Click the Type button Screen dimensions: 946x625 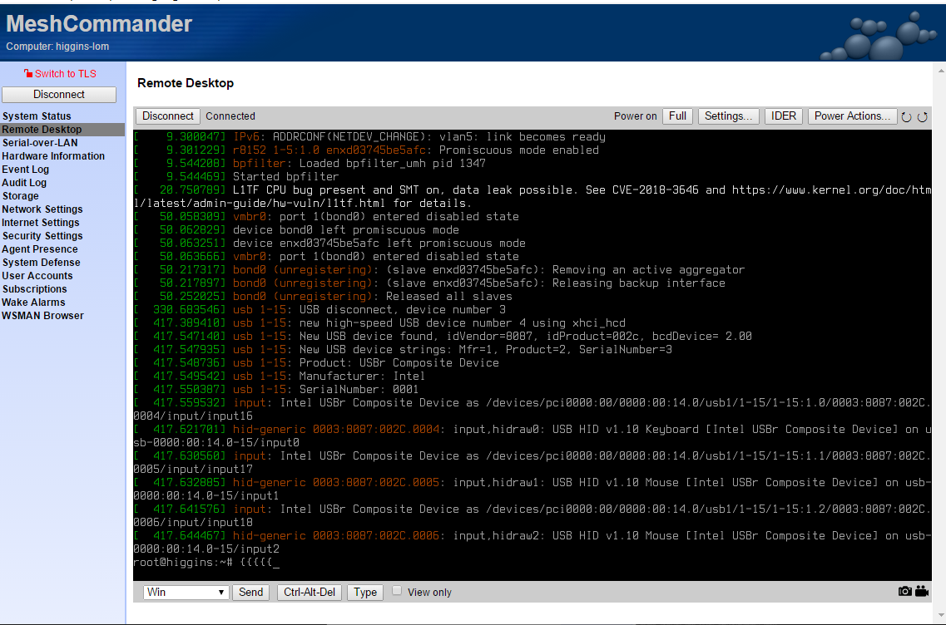point(365,592)
